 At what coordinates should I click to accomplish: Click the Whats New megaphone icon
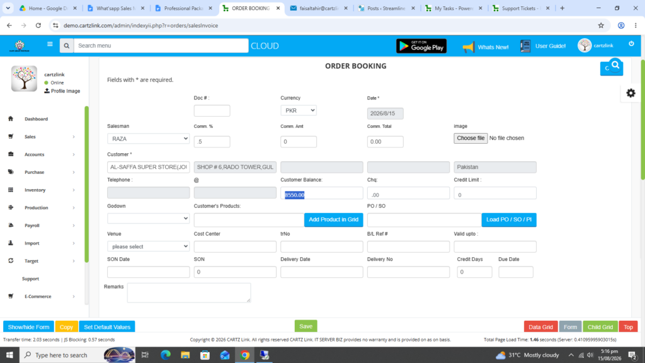[468, 47]
